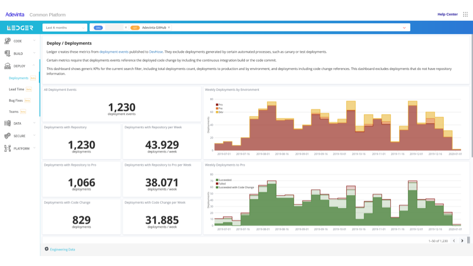473x266 pixels.
Task: Click the DATA section icon in sidebar
Action: pos(8,123)
